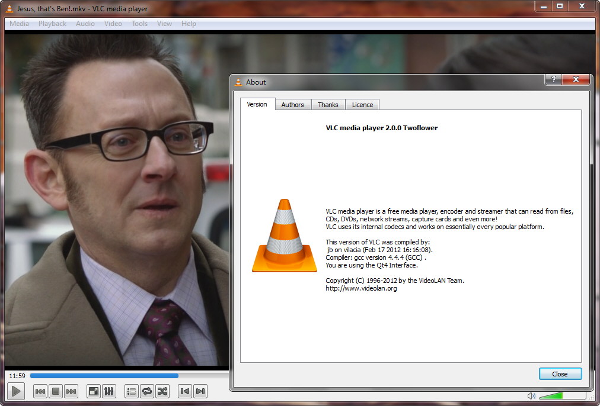Open the Media menu
Screen dimensions: 600x406
(19, 24)
